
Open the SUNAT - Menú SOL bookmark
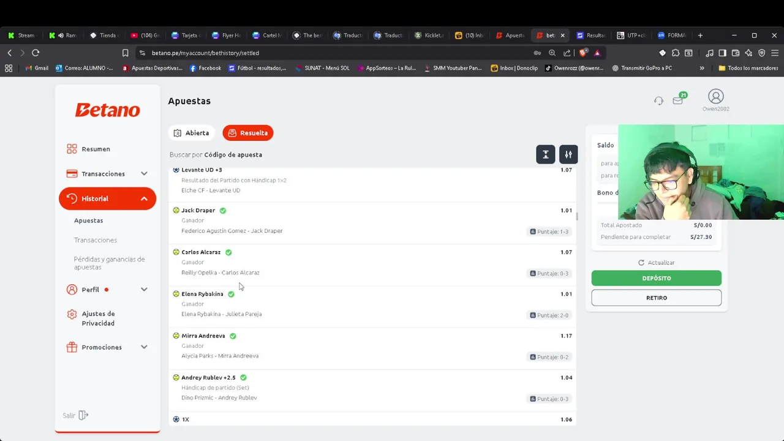322,68
